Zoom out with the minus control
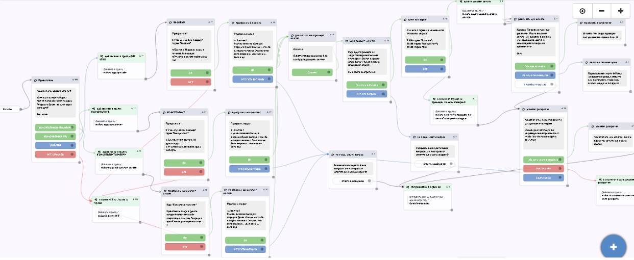The image size is (634, 260). (601, 11)
